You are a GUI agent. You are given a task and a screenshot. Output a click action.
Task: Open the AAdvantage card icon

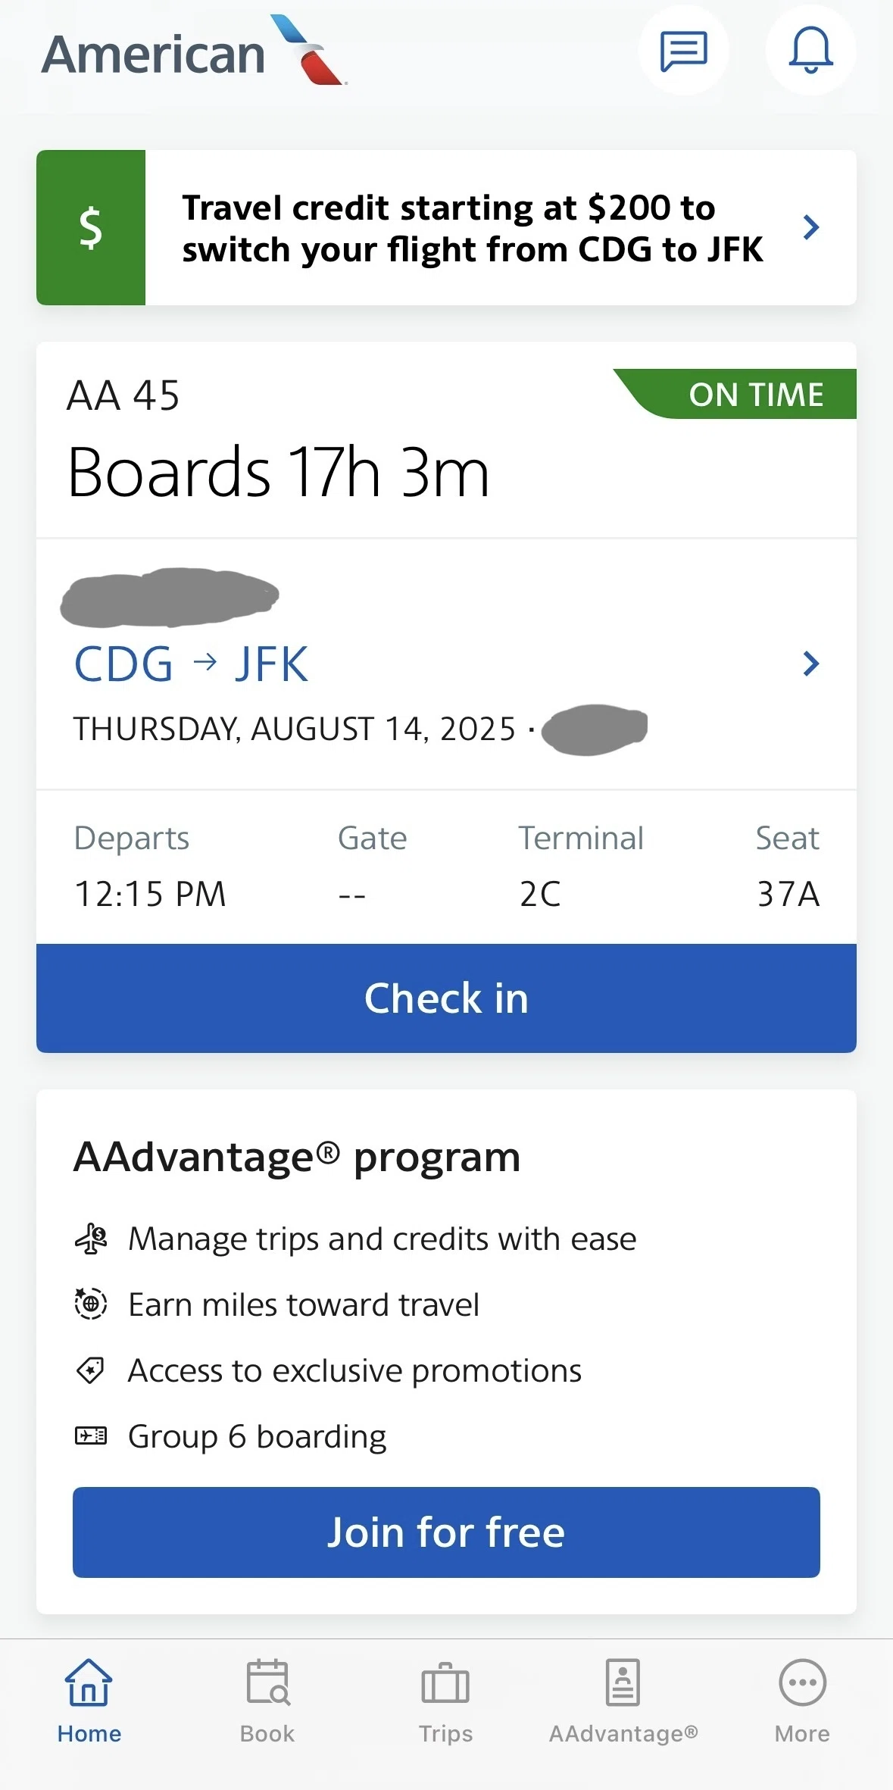pyautogui.click(x=623, y=1682)
